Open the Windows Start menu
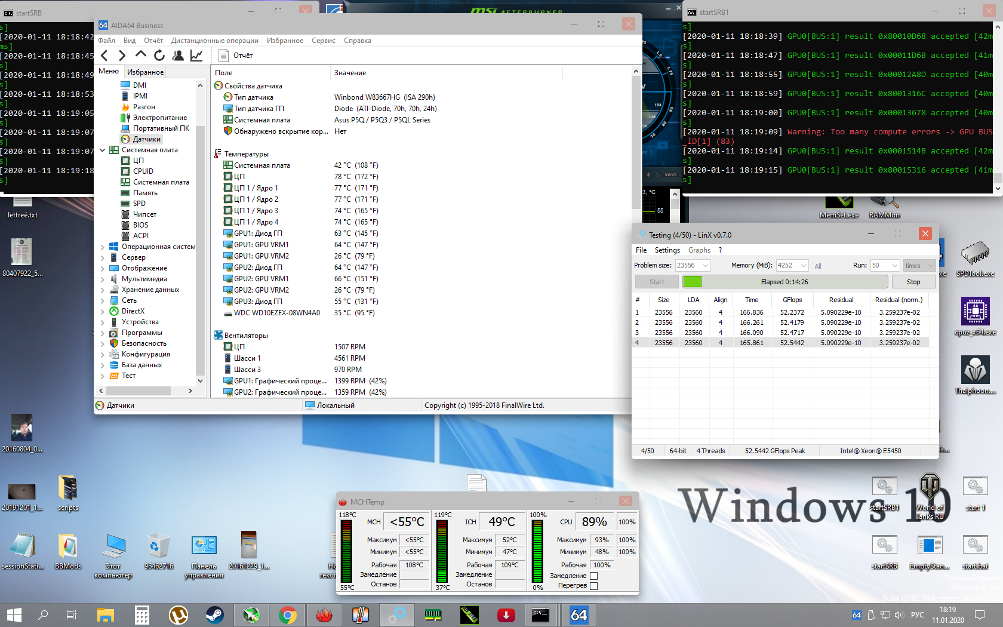Image resolution: width=1003 pixels, height=627 pixels. pyautogui.click(x=14, y=615)
